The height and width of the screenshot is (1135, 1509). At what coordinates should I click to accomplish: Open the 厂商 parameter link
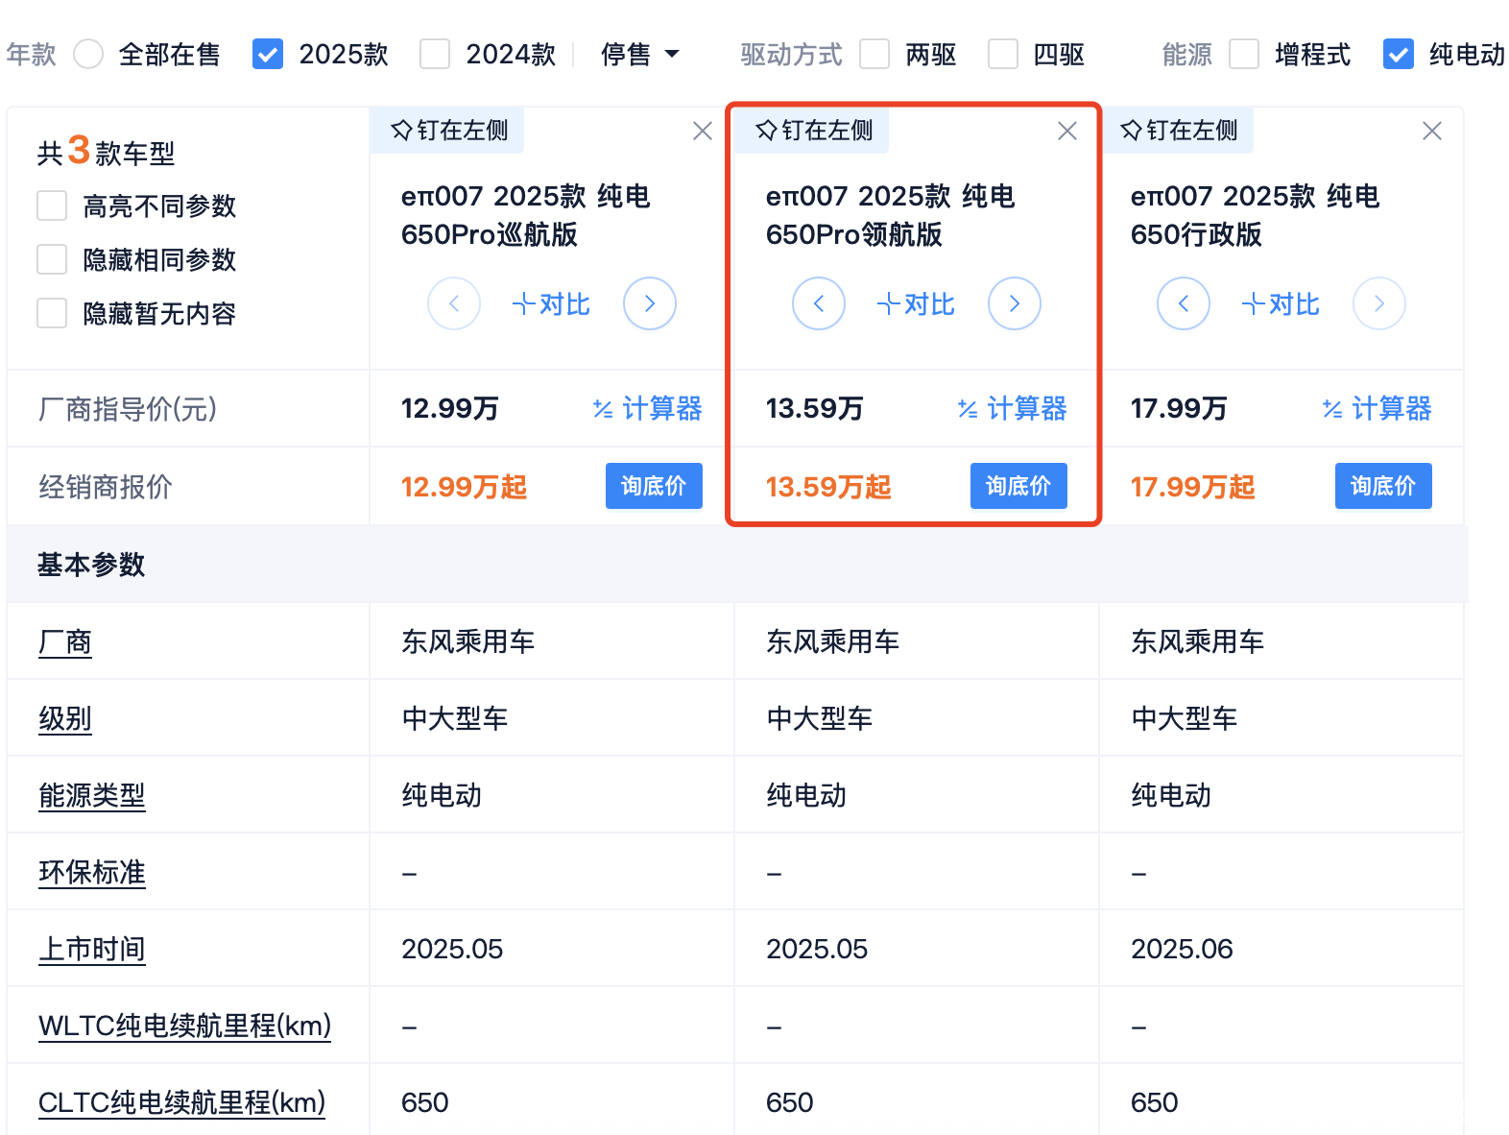click(x=65, y=641)
